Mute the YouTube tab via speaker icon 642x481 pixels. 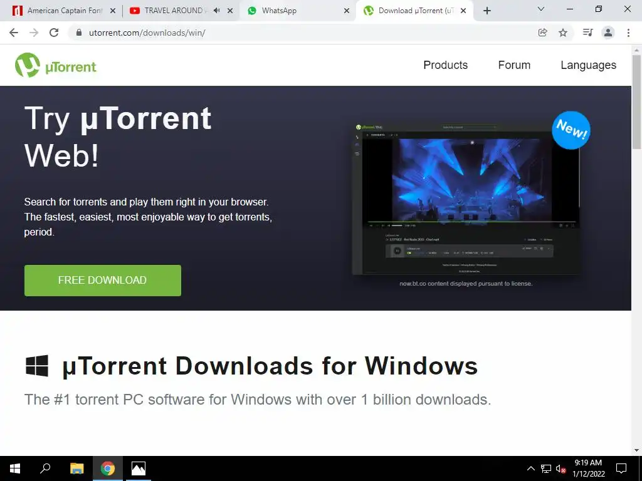click(x=216, y=11)
